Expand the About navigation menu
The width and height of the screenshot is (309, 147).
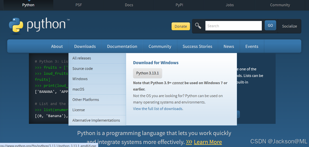click(57, 46)
